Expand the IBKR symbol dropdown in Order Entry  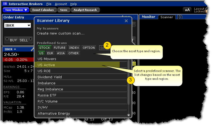coord(28,26)
